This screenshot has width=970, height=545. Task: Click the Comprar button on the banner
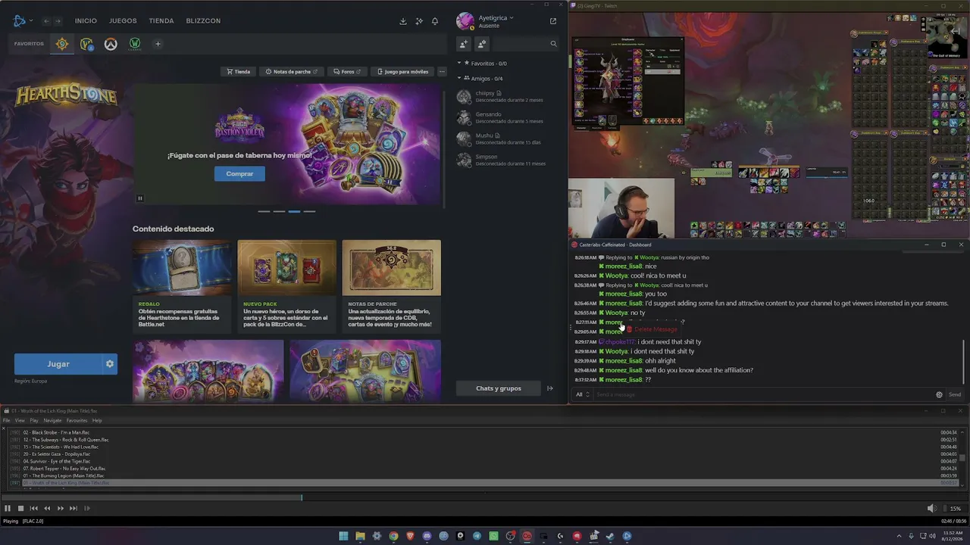coord(239,174)
